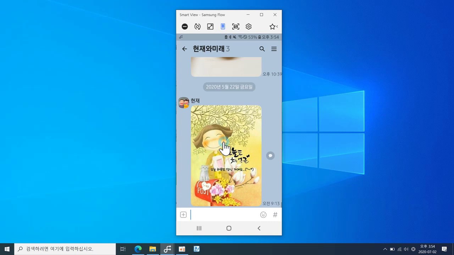Launch Microsoft Edge from the taskbar
This screenshot has width=454, height=255.
point(138,249)
